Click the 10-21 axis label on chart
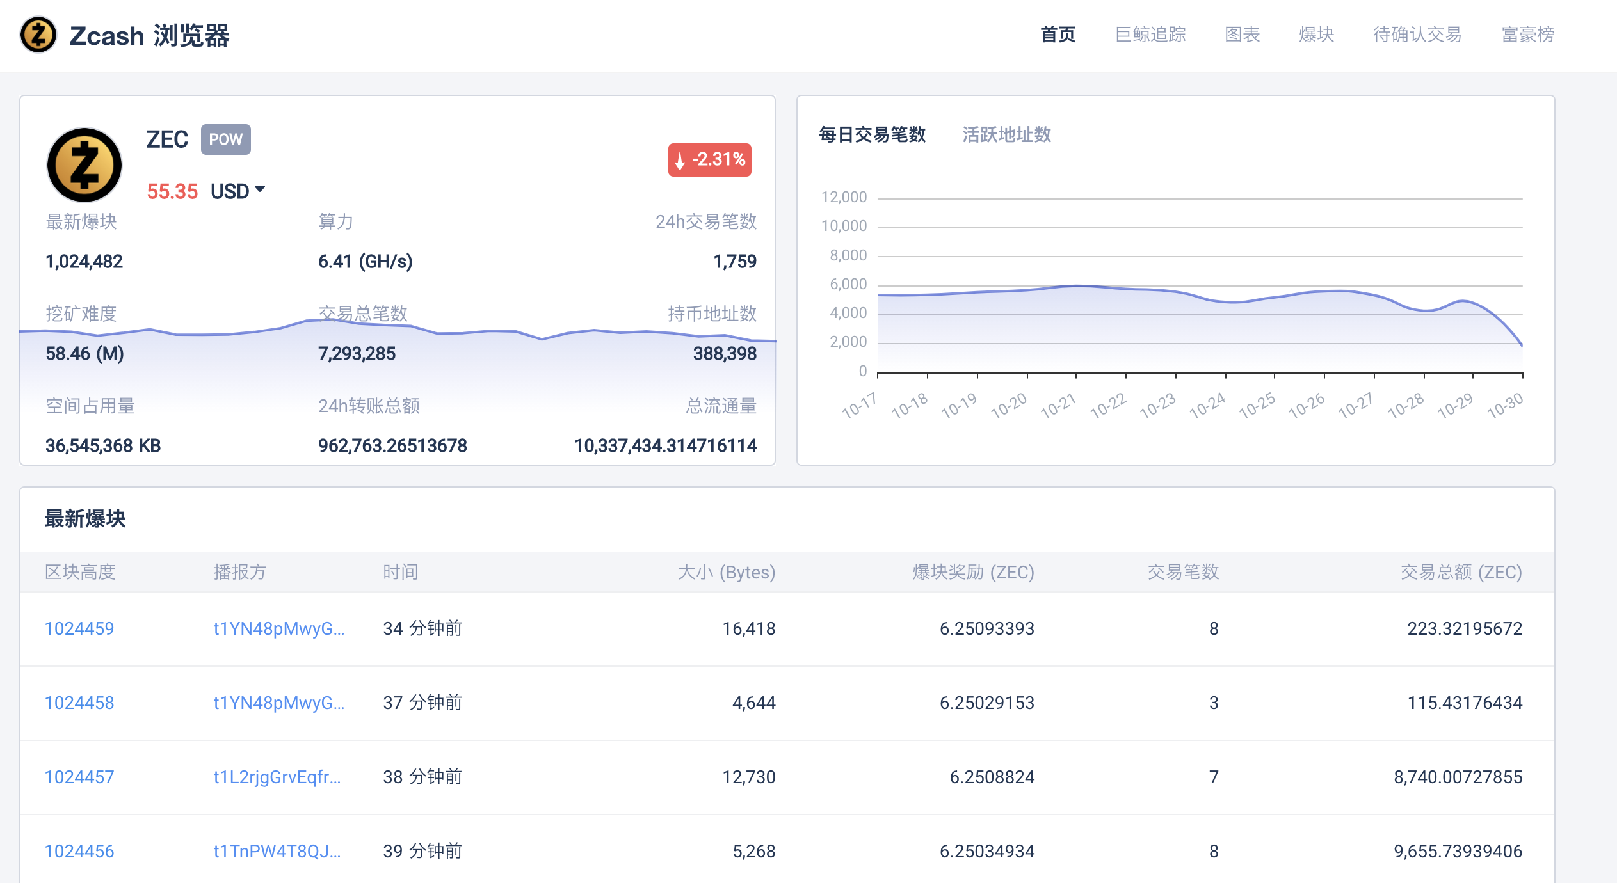The image size is (1617, 883). (x=1058, y=406)
